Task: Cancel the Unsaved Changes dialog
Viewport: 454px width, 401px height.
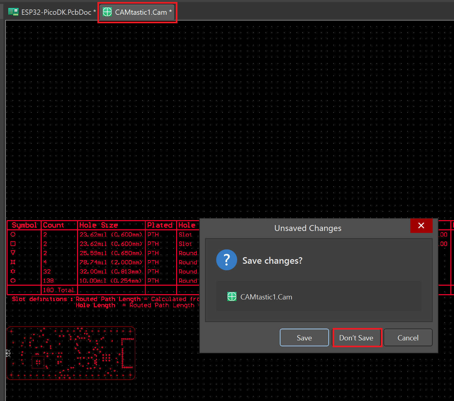Action: tap(408, 338)
